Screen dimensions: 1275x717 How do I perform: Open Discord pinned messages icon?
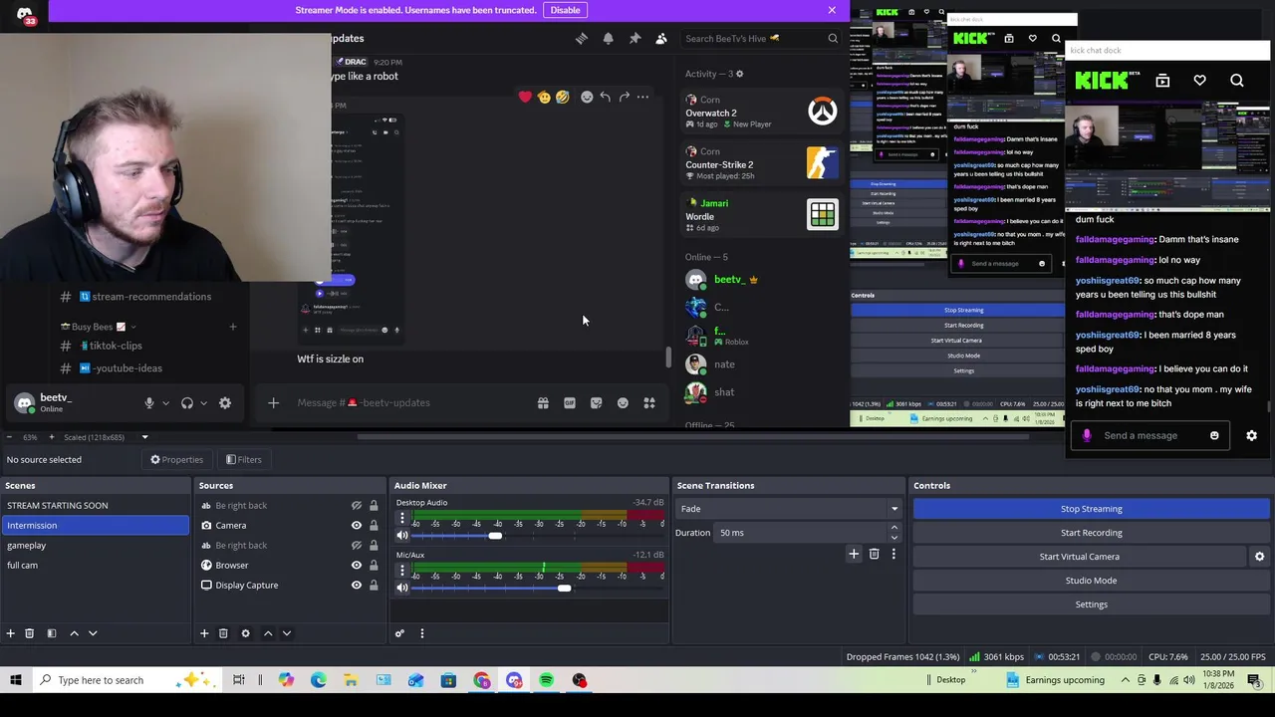pos(635,38)
